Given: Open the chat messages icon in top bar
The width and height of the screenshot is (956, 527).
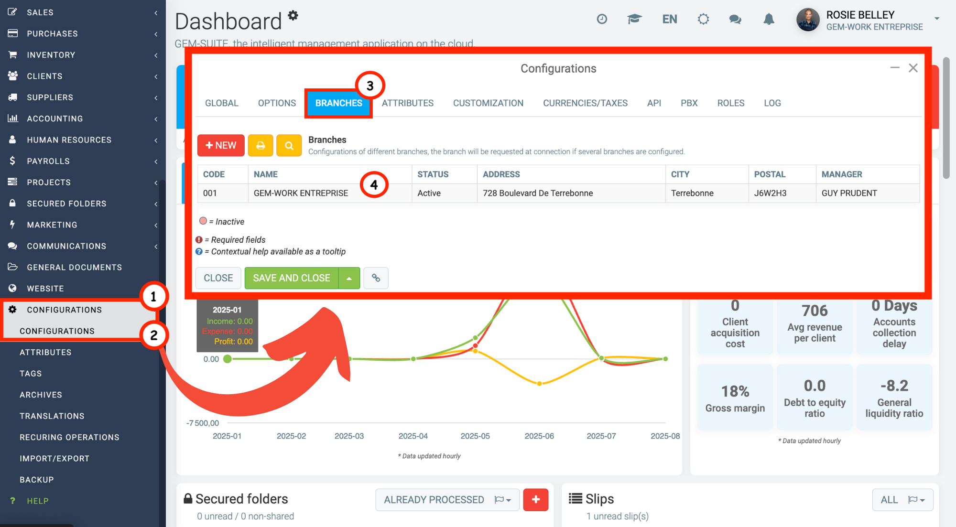Looking at the screenshot, I should (x=735, y=19).
